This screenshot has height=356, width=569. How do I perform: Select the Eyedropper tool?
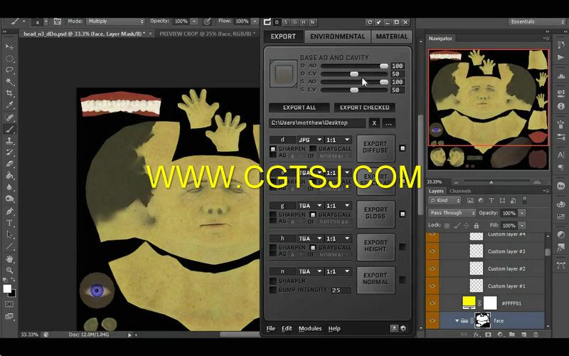click(x=9, y=105)
